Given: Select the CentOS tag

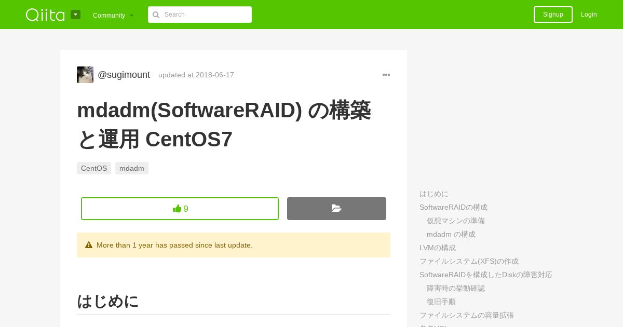Looking at the screenshot, I should click(94, 168).
